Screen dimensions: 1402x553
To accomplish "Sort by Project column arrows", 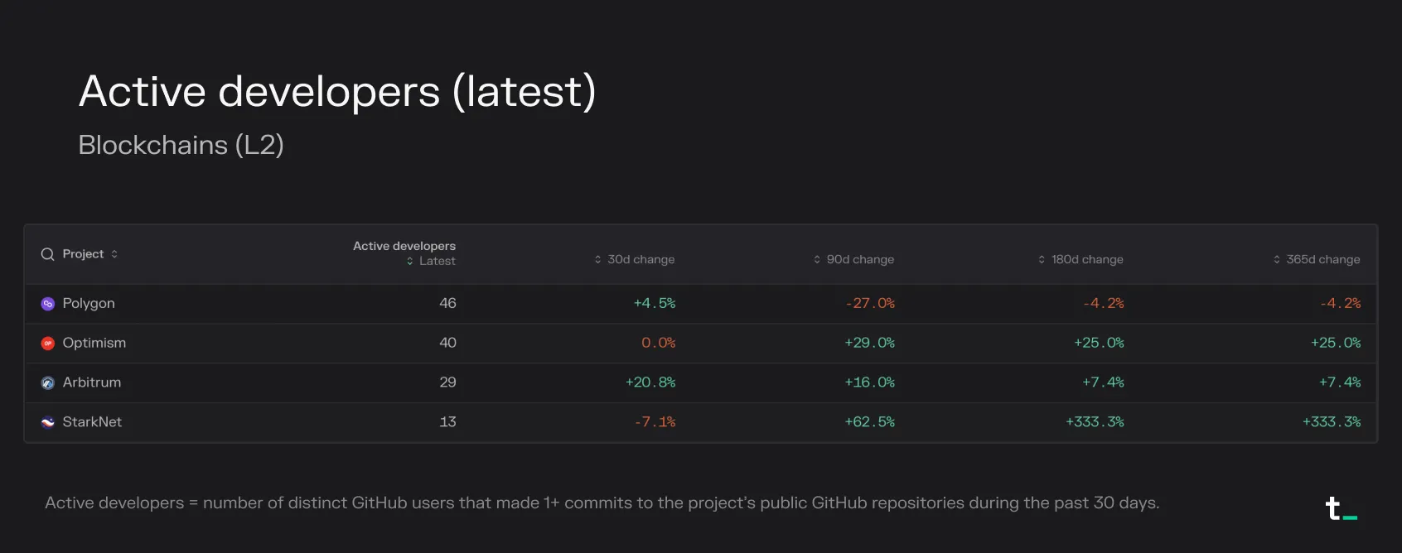I will click(114, 254).
